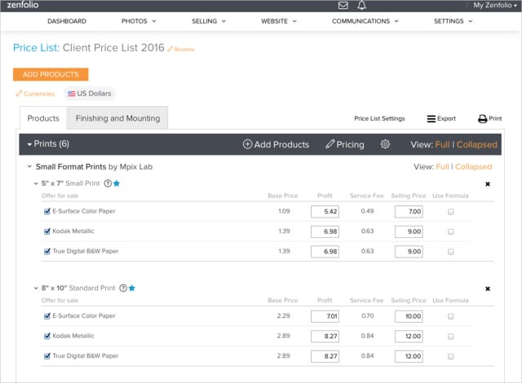522x383 pixels.
Task: Click the pencil Pricing icon
Action: pyautogui.click(x=330, y=144)
